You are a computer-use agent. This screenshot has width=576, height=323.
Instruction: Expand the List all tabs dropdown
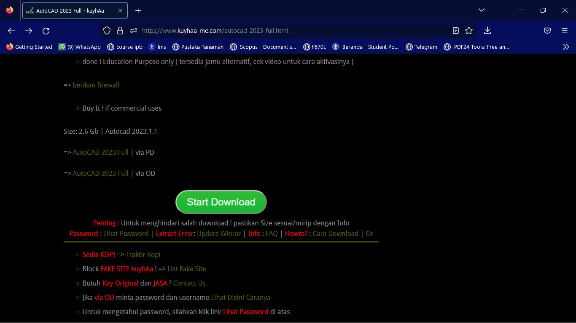481,10
